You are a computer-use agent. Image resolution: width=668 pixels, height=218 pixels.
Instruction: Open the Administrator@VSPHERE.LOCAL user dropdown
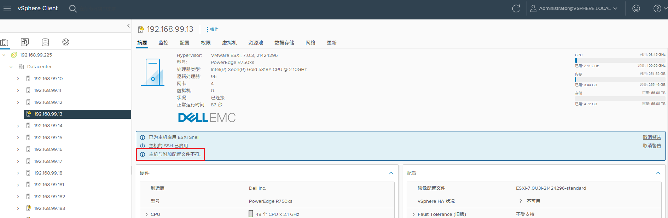(x=574, y=8)
